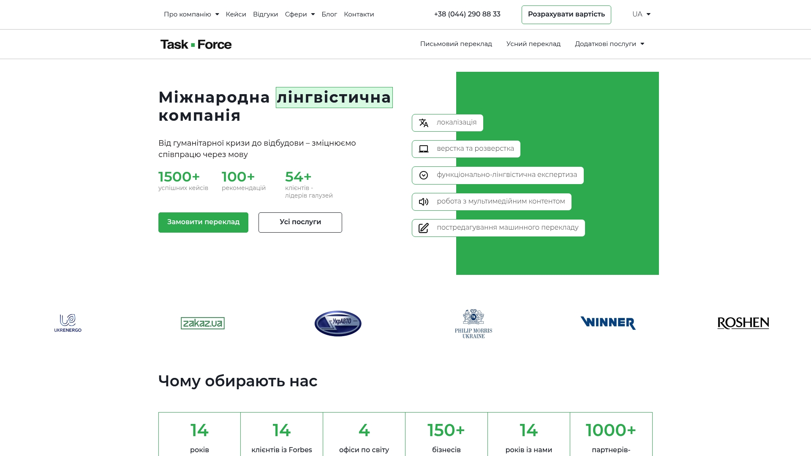Expand the Додаткові послуги dropdown
811x456 pixels.
point(610,44)
